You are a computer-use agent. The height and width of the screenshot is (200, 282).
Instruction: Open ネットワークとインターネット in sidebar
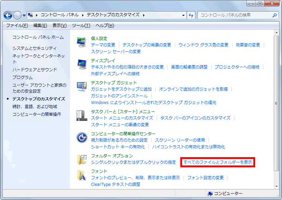[38, 59]
